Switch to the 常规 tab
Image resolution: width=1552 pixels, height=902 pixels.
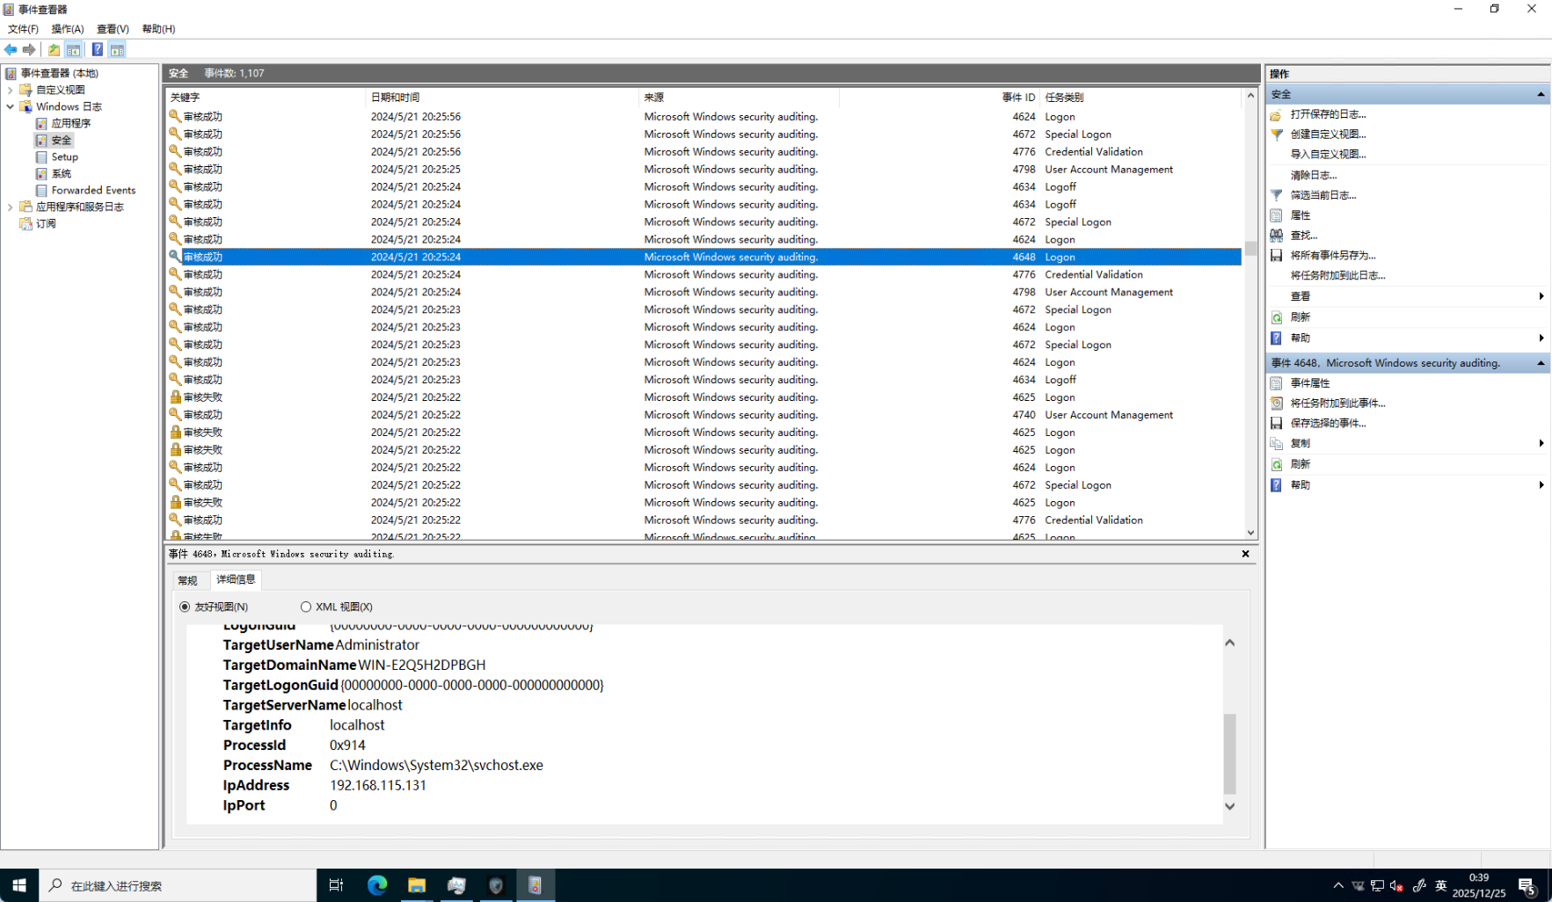coord(187,580)
